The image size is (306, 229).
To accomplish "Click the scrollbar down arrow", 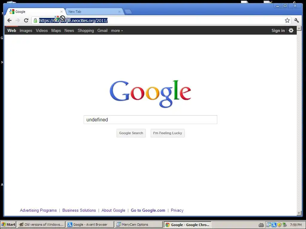I will click(299, 213).
